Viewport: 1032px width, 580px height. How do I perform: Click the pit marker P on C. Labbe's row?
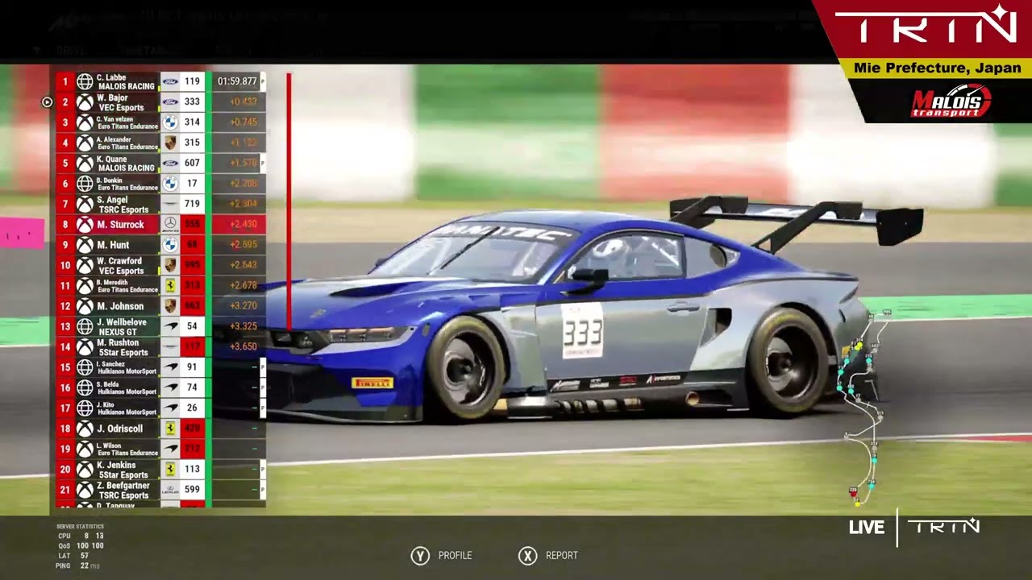click(263, 81)
